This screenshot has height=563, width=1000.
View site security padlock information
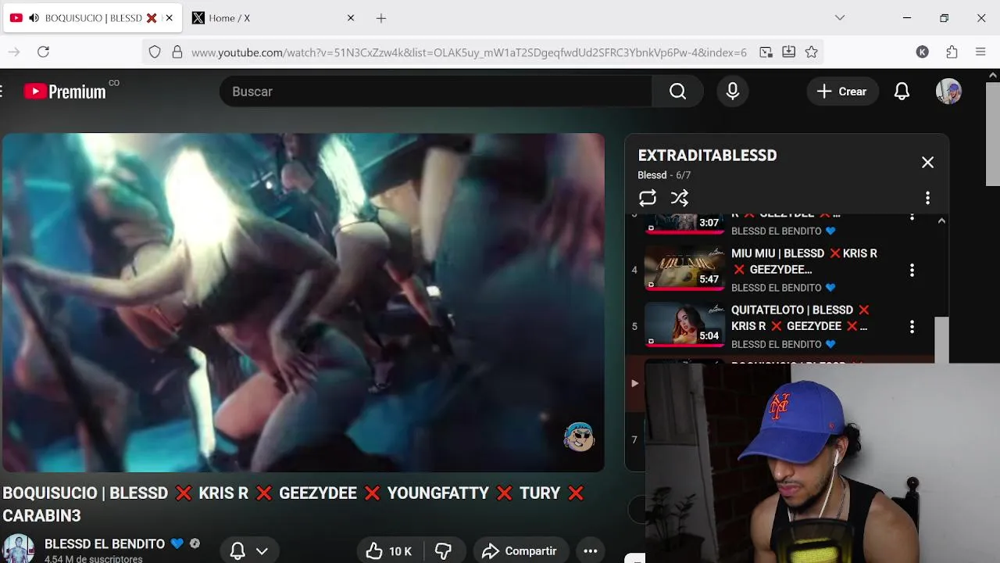pyautogui.click(x=177, y=52)
